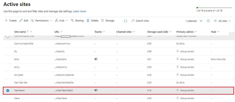Open the Learn more link

(x=80, y=11)
